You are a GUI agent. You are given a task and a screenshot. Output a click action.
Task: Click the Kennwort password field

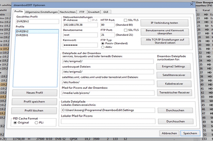[80, 45]
